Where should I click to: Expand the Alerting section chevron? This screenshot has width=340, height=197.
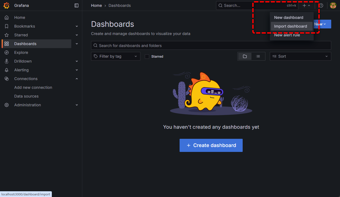point(77,70)
